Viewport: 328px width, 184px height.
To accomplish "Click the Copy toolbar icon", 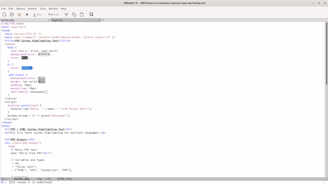I will tap(74, 15).
